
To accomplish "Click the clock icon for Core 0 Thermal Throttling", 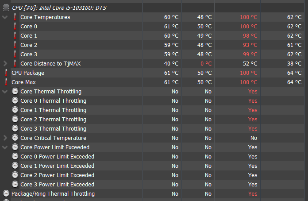I will pyautogui.click(x=15, y=100).
